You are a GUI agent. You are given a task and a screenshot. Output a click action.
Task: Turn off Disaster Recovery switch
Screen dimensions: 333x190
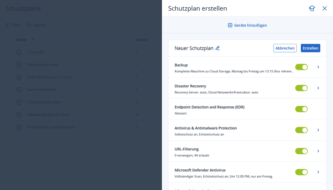[x=301, y=88]
